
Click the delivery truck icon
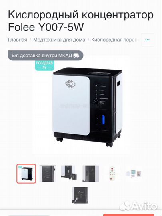76,56
